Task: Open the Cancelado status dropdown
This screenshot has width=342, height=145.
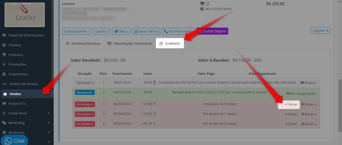Action: [x=85, y=83]
